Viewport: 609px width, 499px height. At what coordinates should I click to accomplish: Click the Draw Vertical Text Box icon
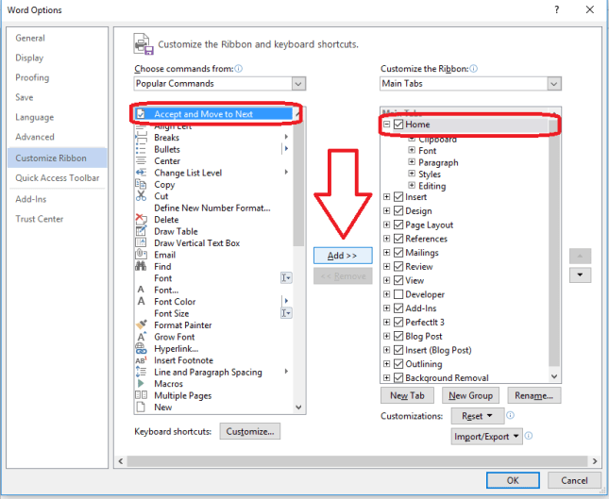pyautogui.click(x=141, y=243)
